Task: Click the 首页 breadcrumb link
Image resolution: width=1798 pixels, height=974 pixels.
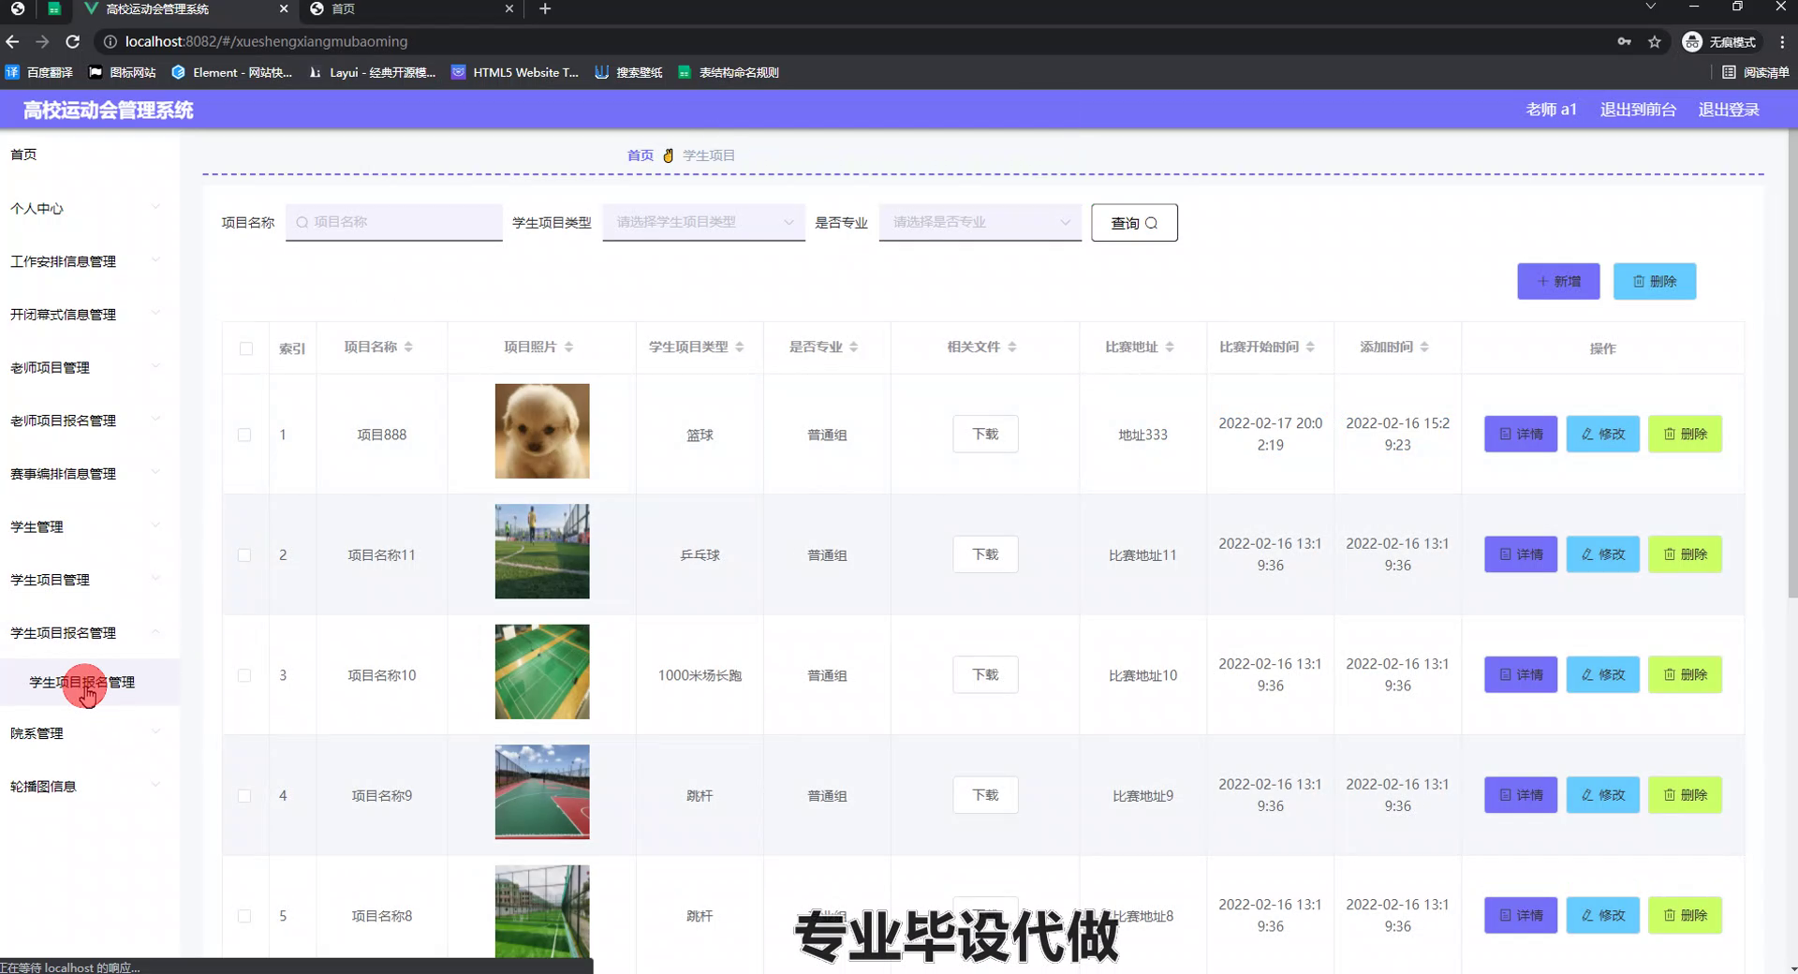Action: coord(641,155)
